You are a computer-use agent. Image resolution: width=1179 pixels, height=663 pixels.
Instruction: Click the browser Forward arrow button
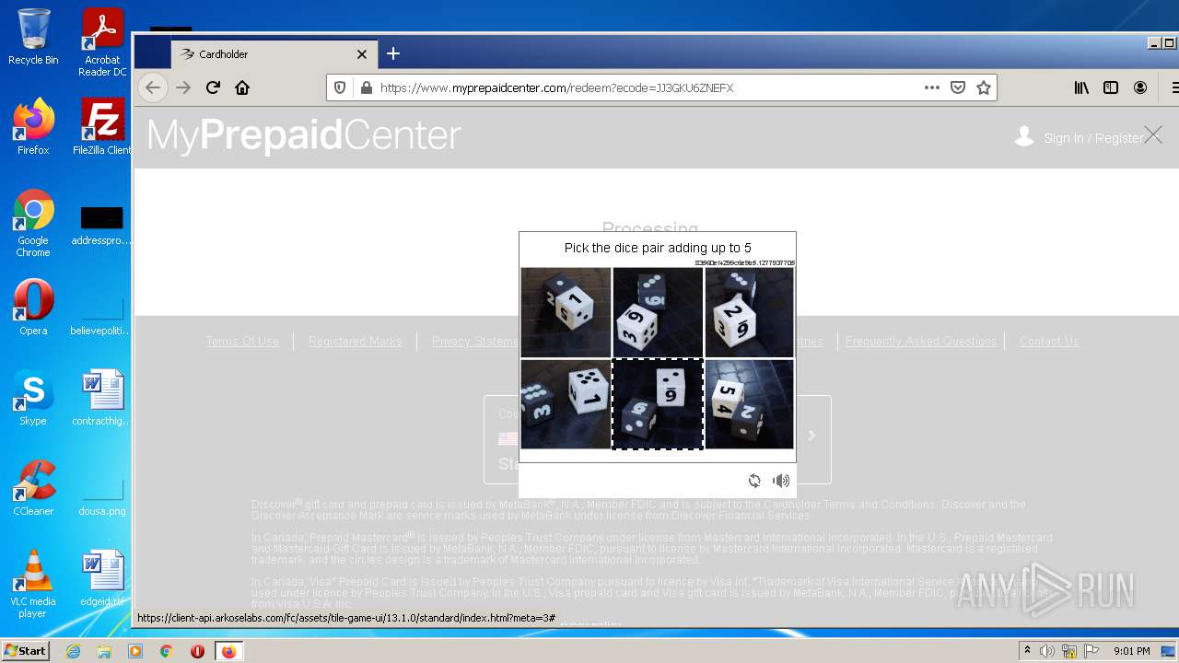tap(183, 87)
